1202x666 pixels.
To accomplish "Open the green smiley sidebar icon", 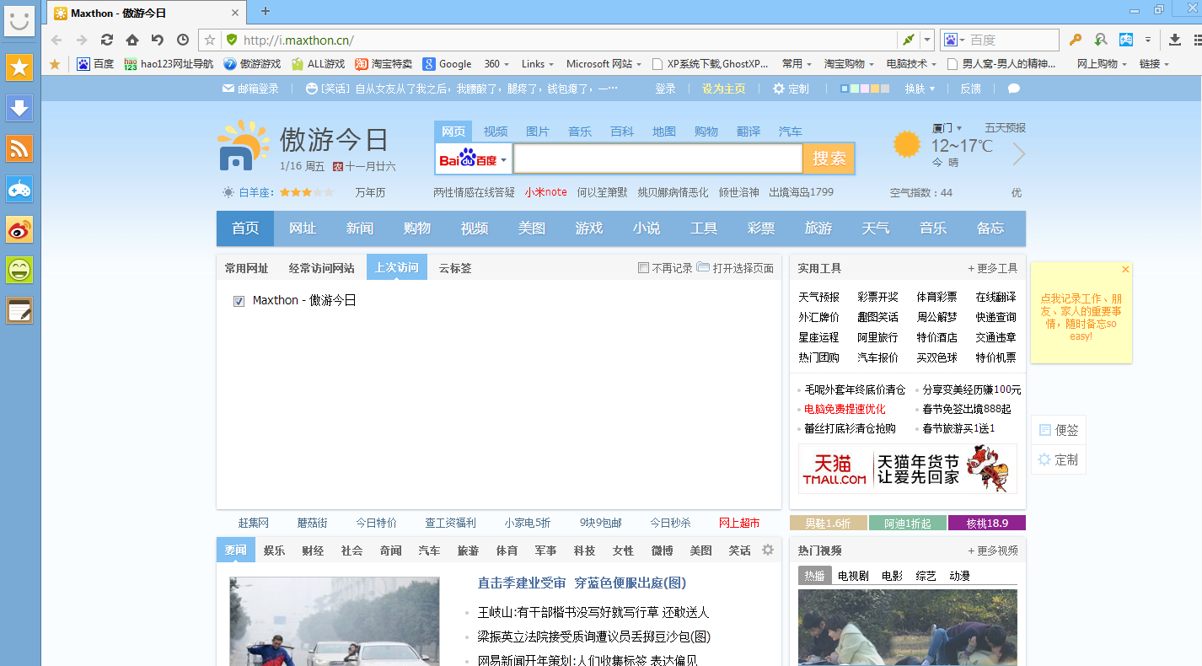I will [x=19, y=270].
